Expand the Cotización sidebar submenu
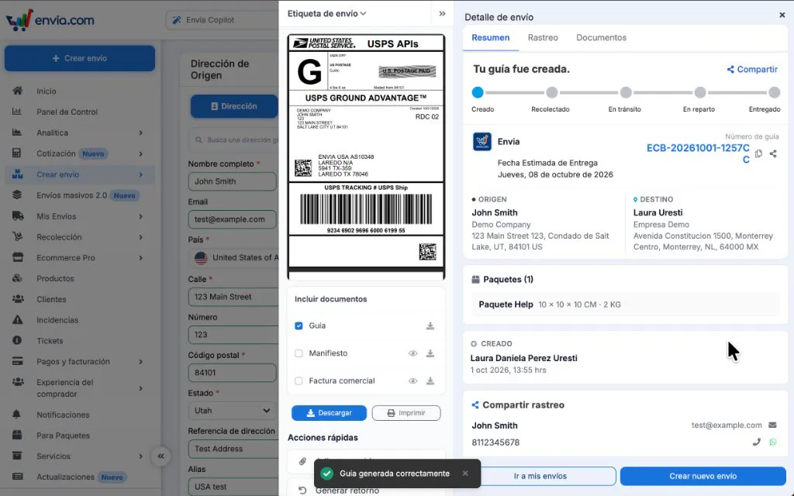 coord(141,153)
